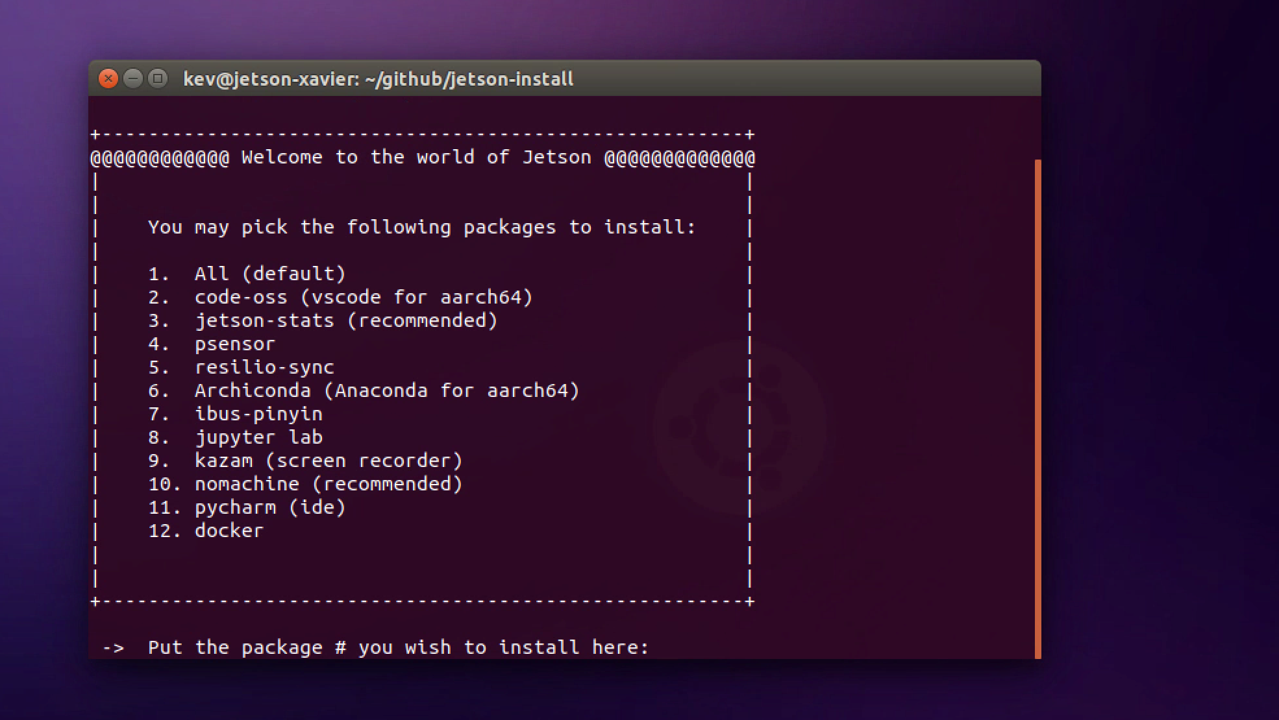Close the terminal window
Viewport: 1279px width, 720px height.
click(108, 79)
